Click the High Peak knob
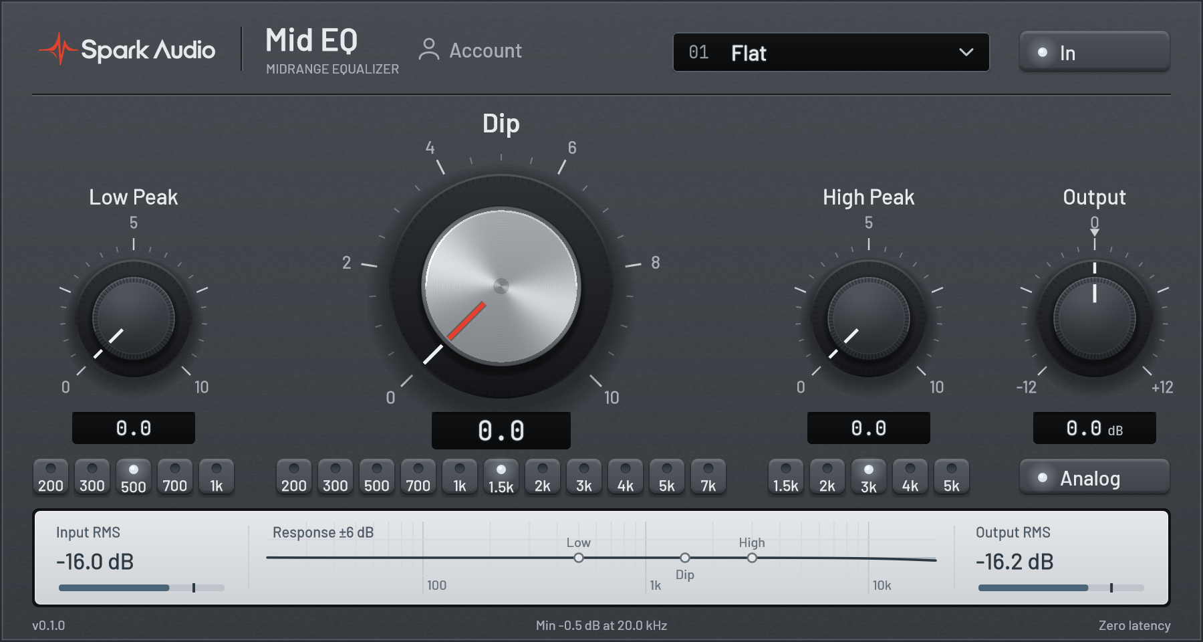 click(x=869, y=318)
